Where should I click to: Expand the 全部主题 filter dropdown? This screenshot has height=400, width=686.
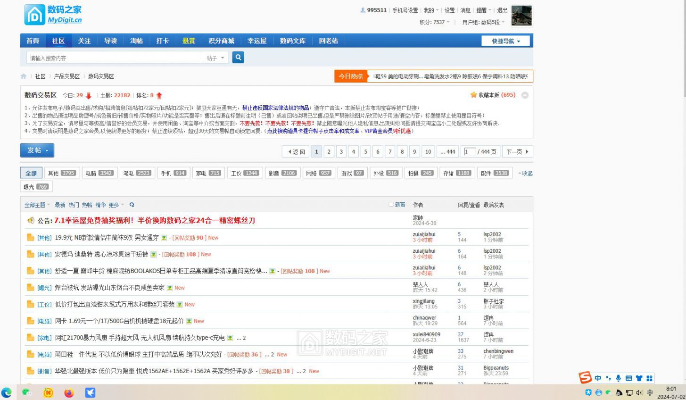click(37, 205)
